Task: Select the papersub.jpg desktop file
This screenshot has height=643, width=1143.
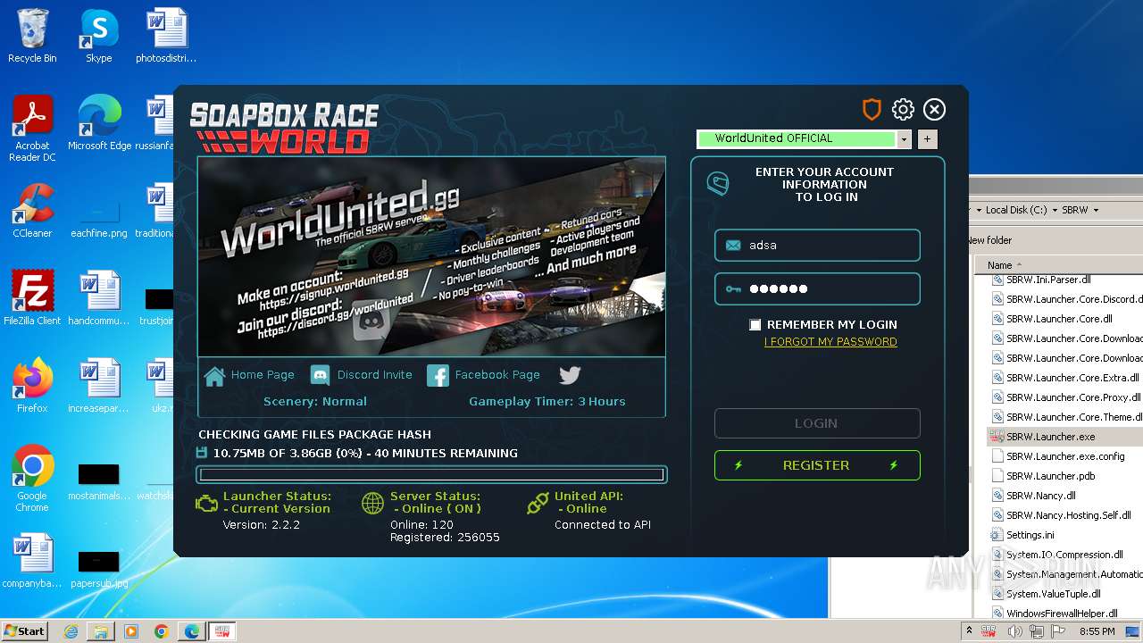Action: (x=99, y=568)
